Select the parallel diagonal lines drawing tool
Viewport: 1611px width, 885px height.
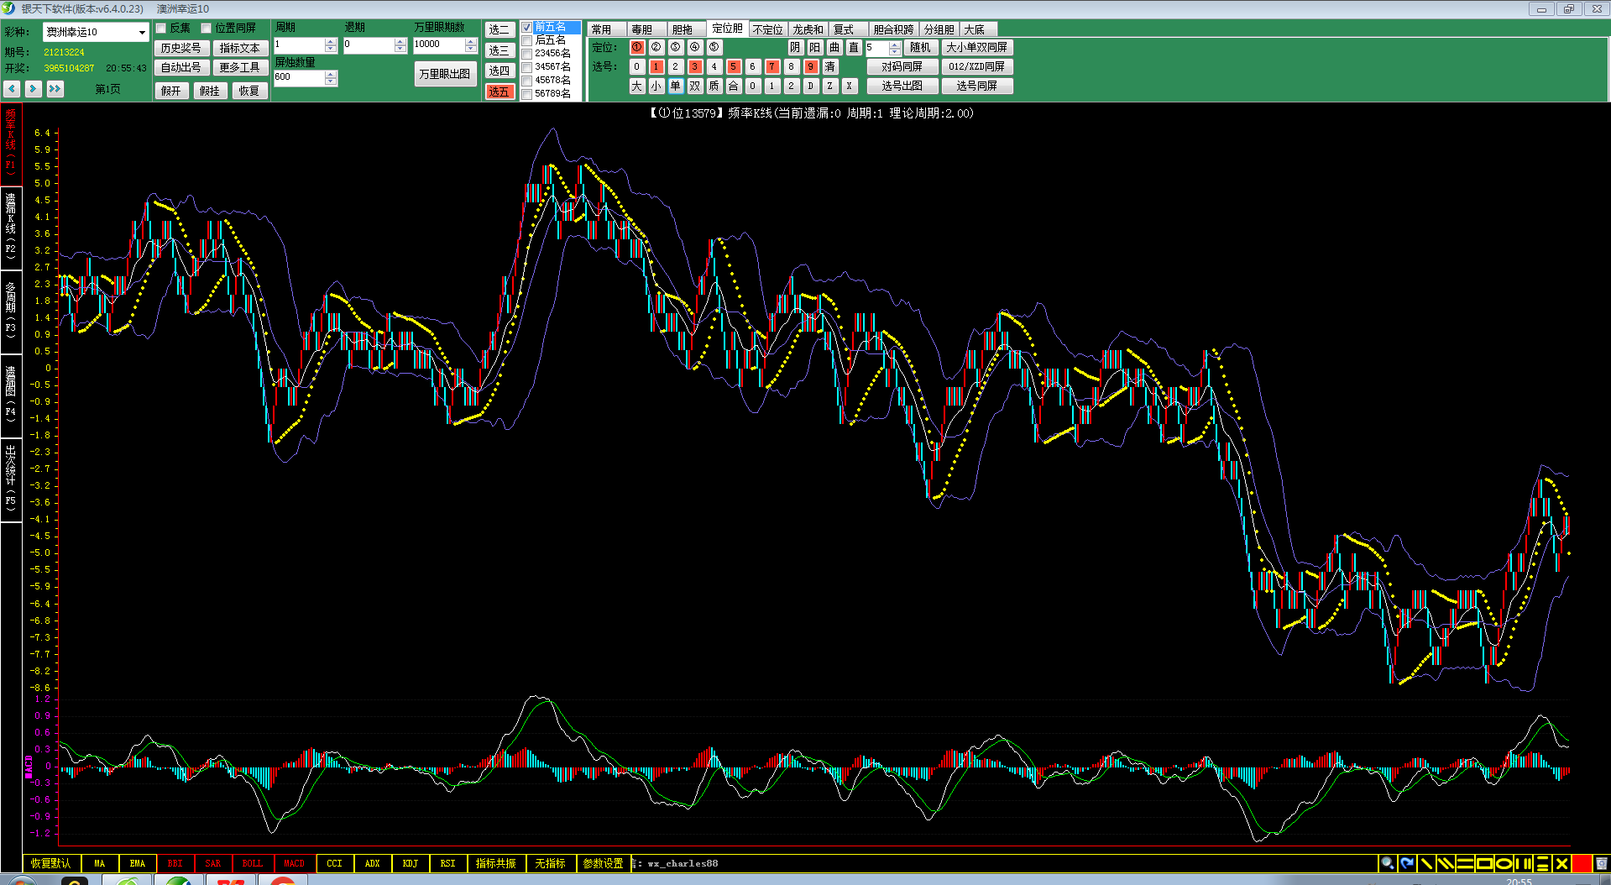(1445, 863)
